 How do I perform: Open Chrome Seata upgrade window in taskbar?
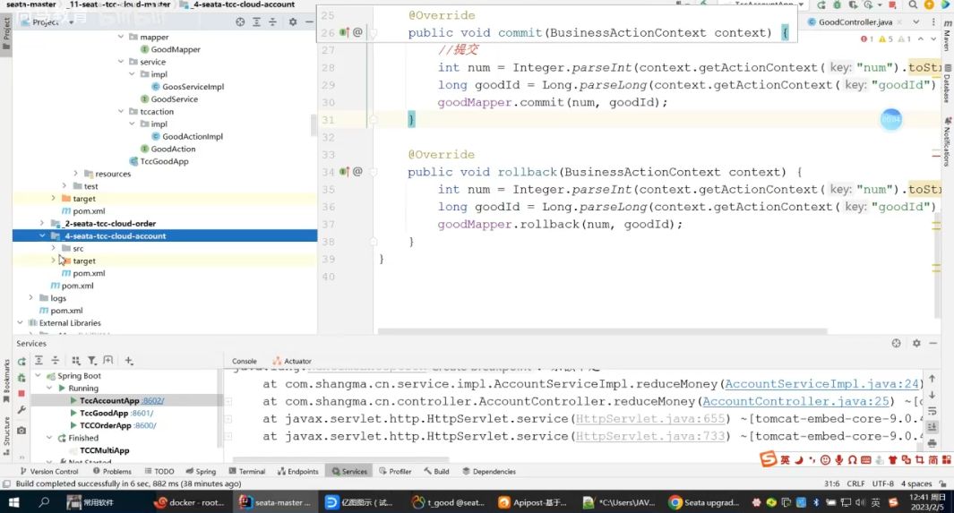(705, 502)
